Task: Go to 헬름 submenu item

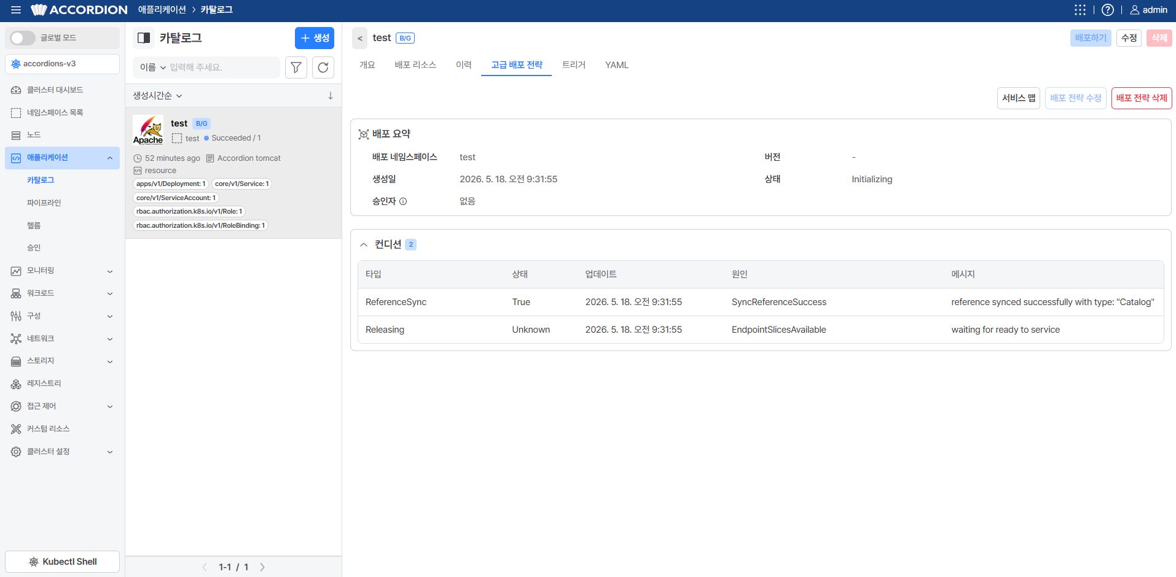Action: (34, 226)
